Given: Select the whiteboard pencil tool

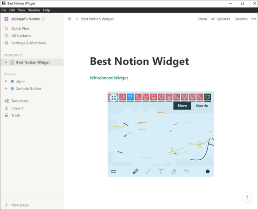Looking at the screenshot, I should [135, 172].
